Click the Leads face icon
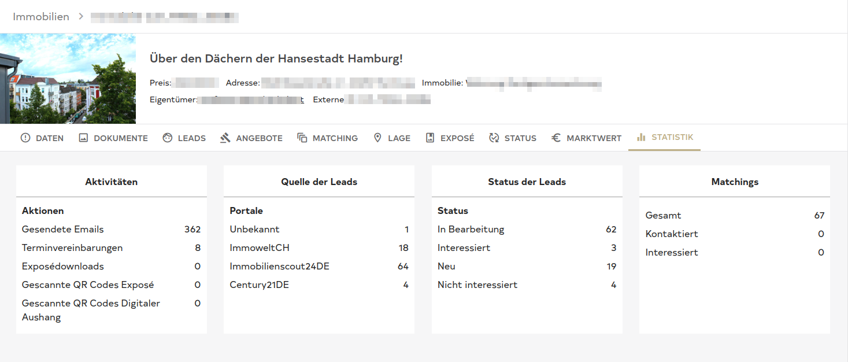This screenshot has height=362, width=848. pos(168,138)
